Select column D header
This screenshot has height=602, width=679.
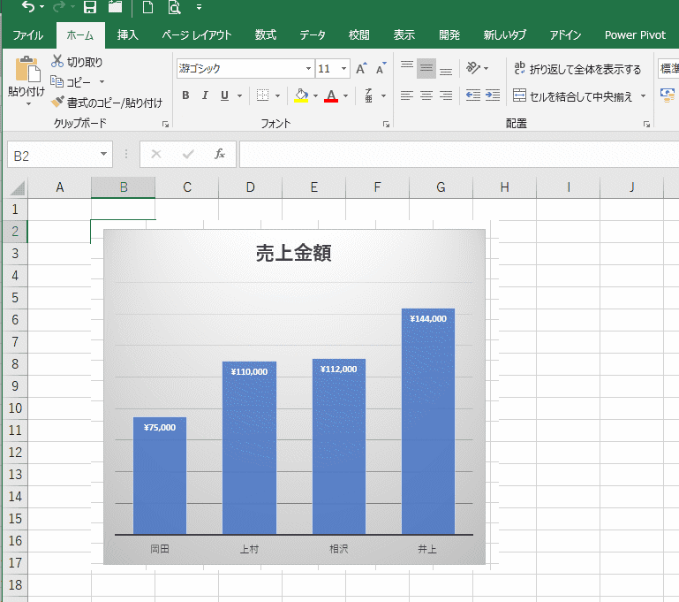click(250, 187)
